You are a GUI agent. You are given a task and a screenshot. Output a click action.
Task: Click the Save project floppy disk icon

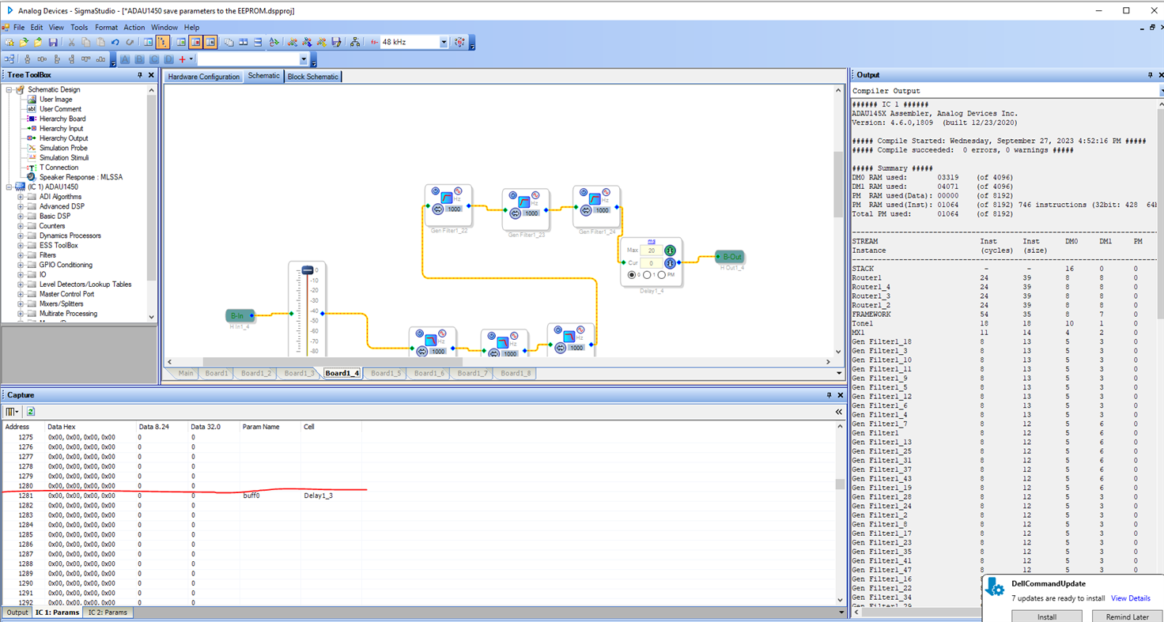coord(53,42)
